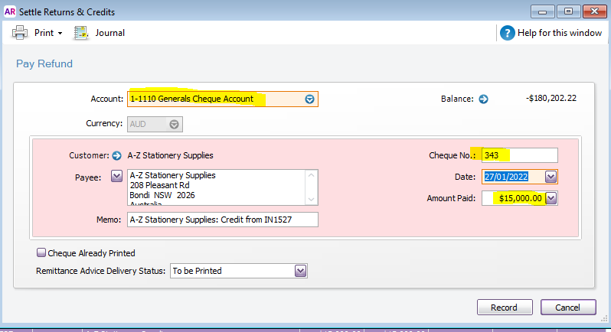
Task: Tick the Cheque Already Printed checkbox
Action: 41,253
